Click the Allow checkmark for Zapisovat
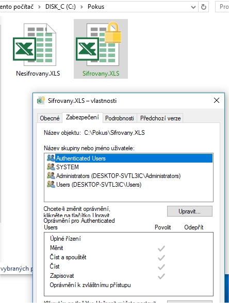The height and width of the screenshot is (303, 229). point(161,276)
